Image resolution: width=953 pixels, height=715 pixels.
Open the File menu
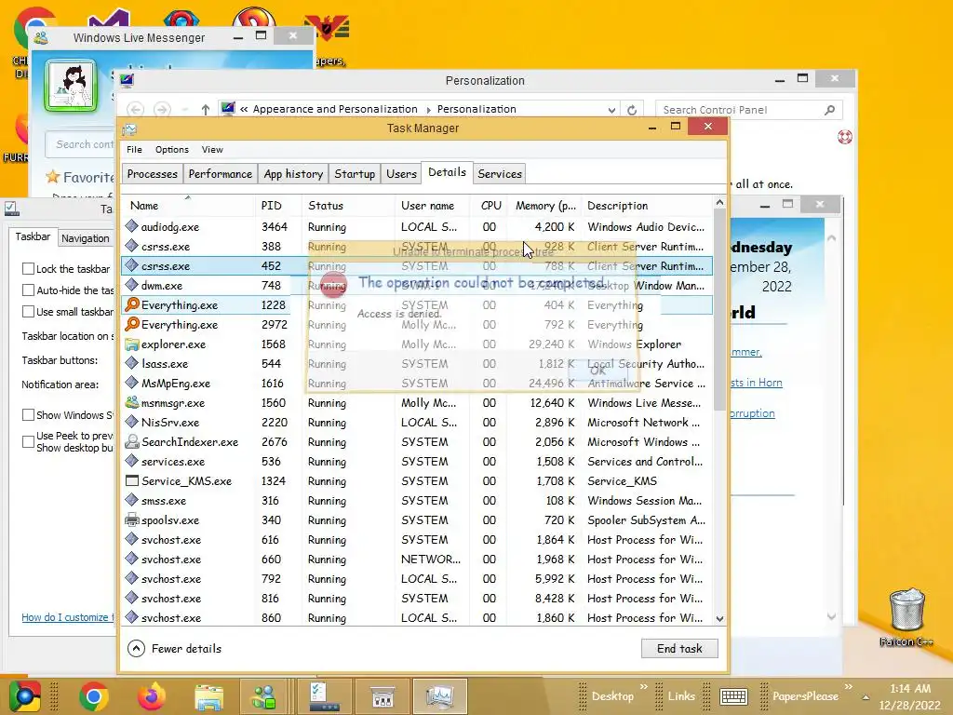coord(134,150)
